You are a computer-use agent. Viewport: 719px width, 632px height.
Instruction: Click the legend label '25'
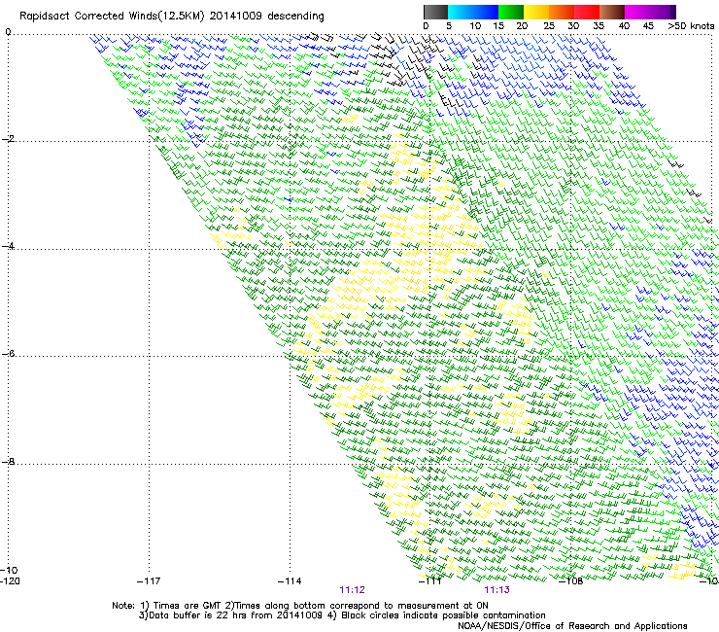pos(549,26)
